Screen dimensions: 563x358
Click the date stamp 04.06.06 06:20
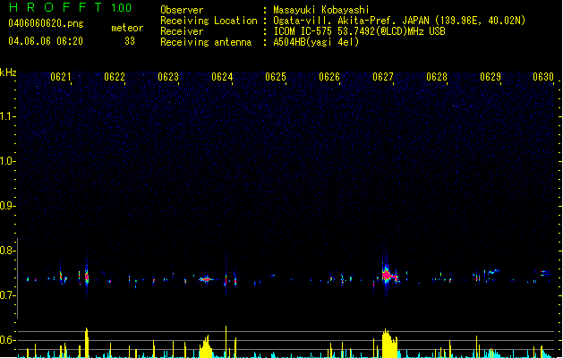pyautogui.click(x=46, y=41)
